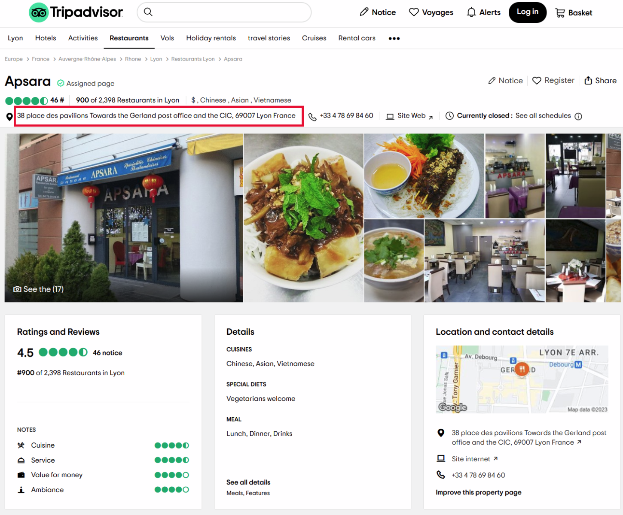Open See all schedules link
Viewport: 623px width, 515px height.
pyautogui.click(x=543, y=116)
